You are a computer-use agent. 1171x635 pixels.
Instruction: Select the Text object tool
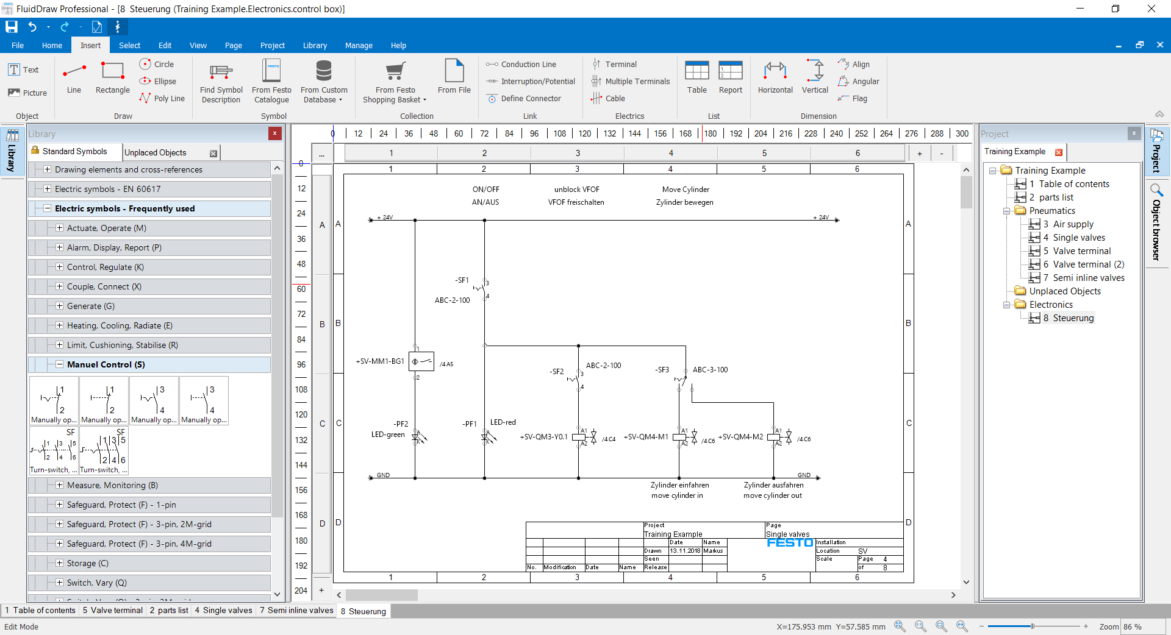pyautogui.click(x=23, y=69)
